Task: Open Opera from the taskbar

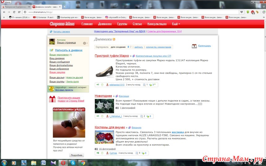Action: click(x=63, y=163)
